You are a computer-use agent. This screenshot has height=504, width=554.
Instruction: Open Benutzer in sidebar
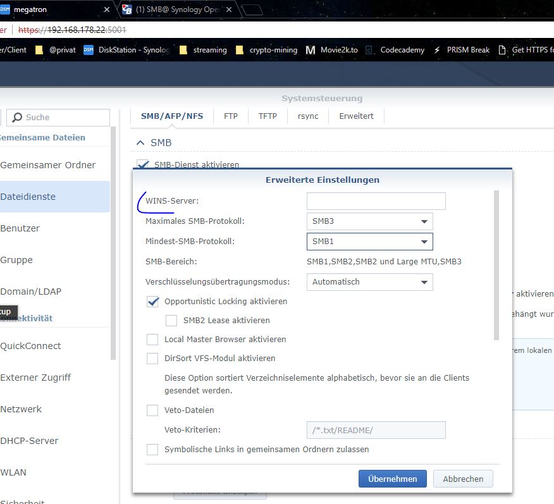55,228
